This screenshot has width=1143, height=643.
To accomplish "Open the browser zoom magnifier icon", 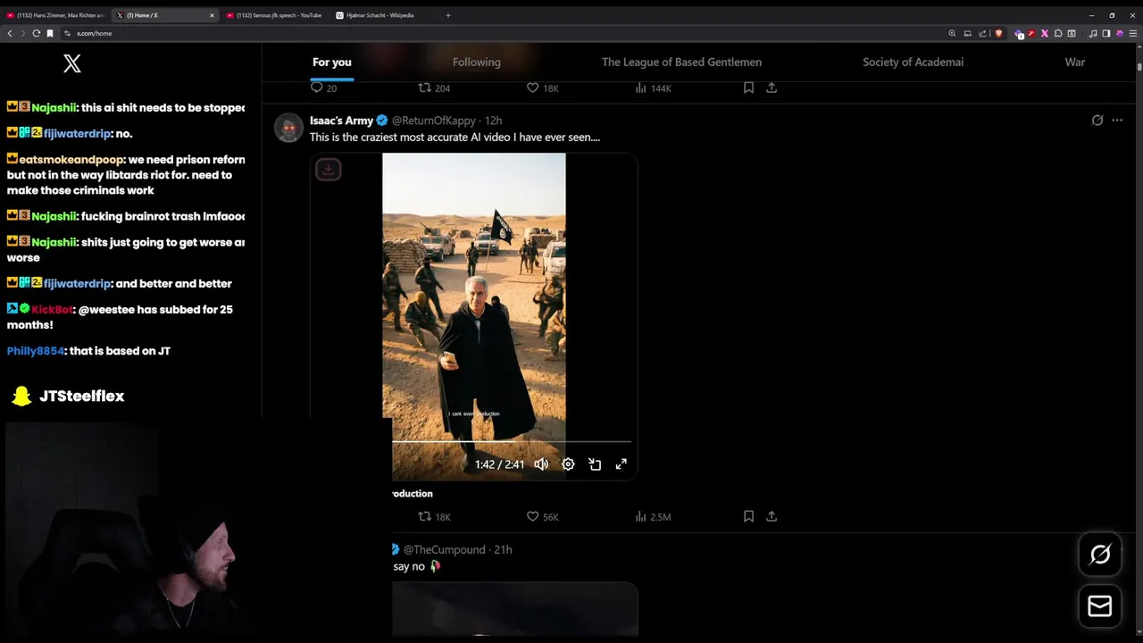I will point(952,33).
